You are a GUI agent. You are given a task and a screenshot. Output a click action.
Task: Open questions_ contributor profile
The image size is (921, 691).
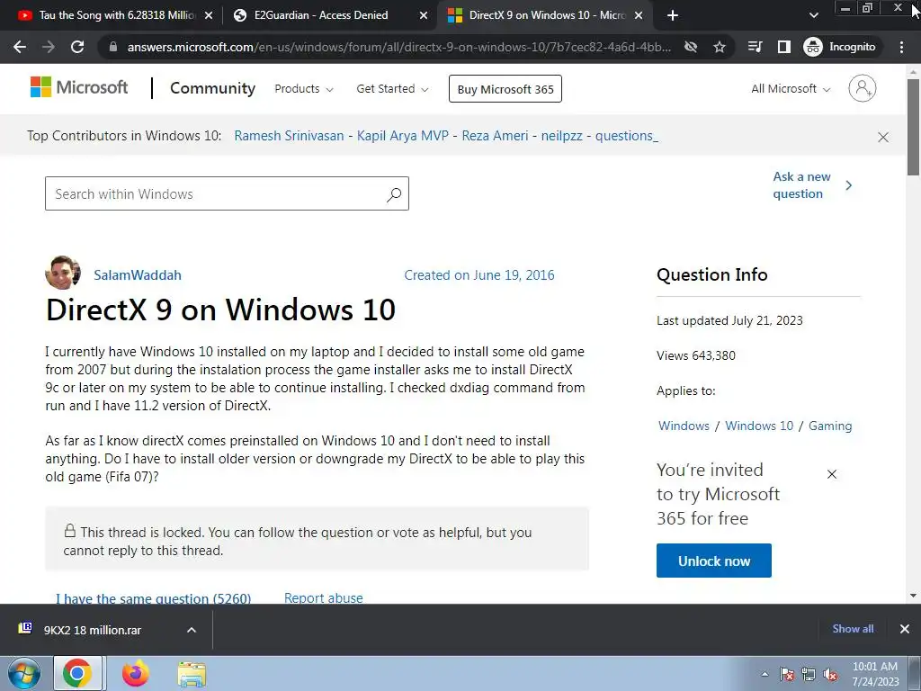627,136
